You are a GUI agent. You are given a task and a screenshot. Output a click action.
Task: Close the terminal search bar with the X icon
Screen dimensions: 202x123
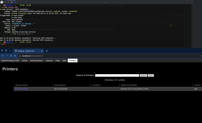(2, 2)
